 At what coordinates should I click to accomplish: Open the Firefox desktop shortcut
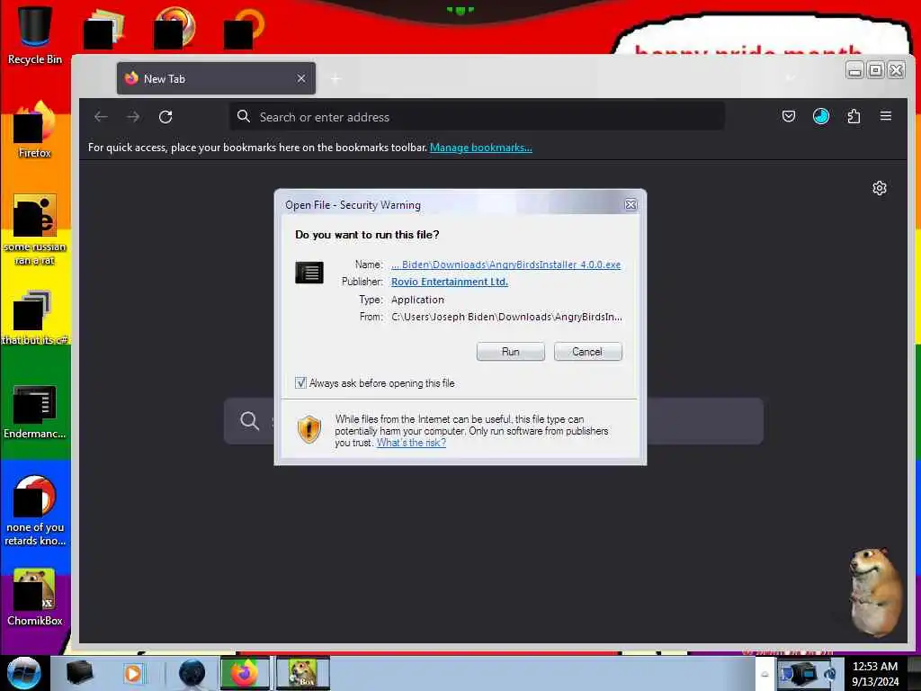tap(34, 130)
